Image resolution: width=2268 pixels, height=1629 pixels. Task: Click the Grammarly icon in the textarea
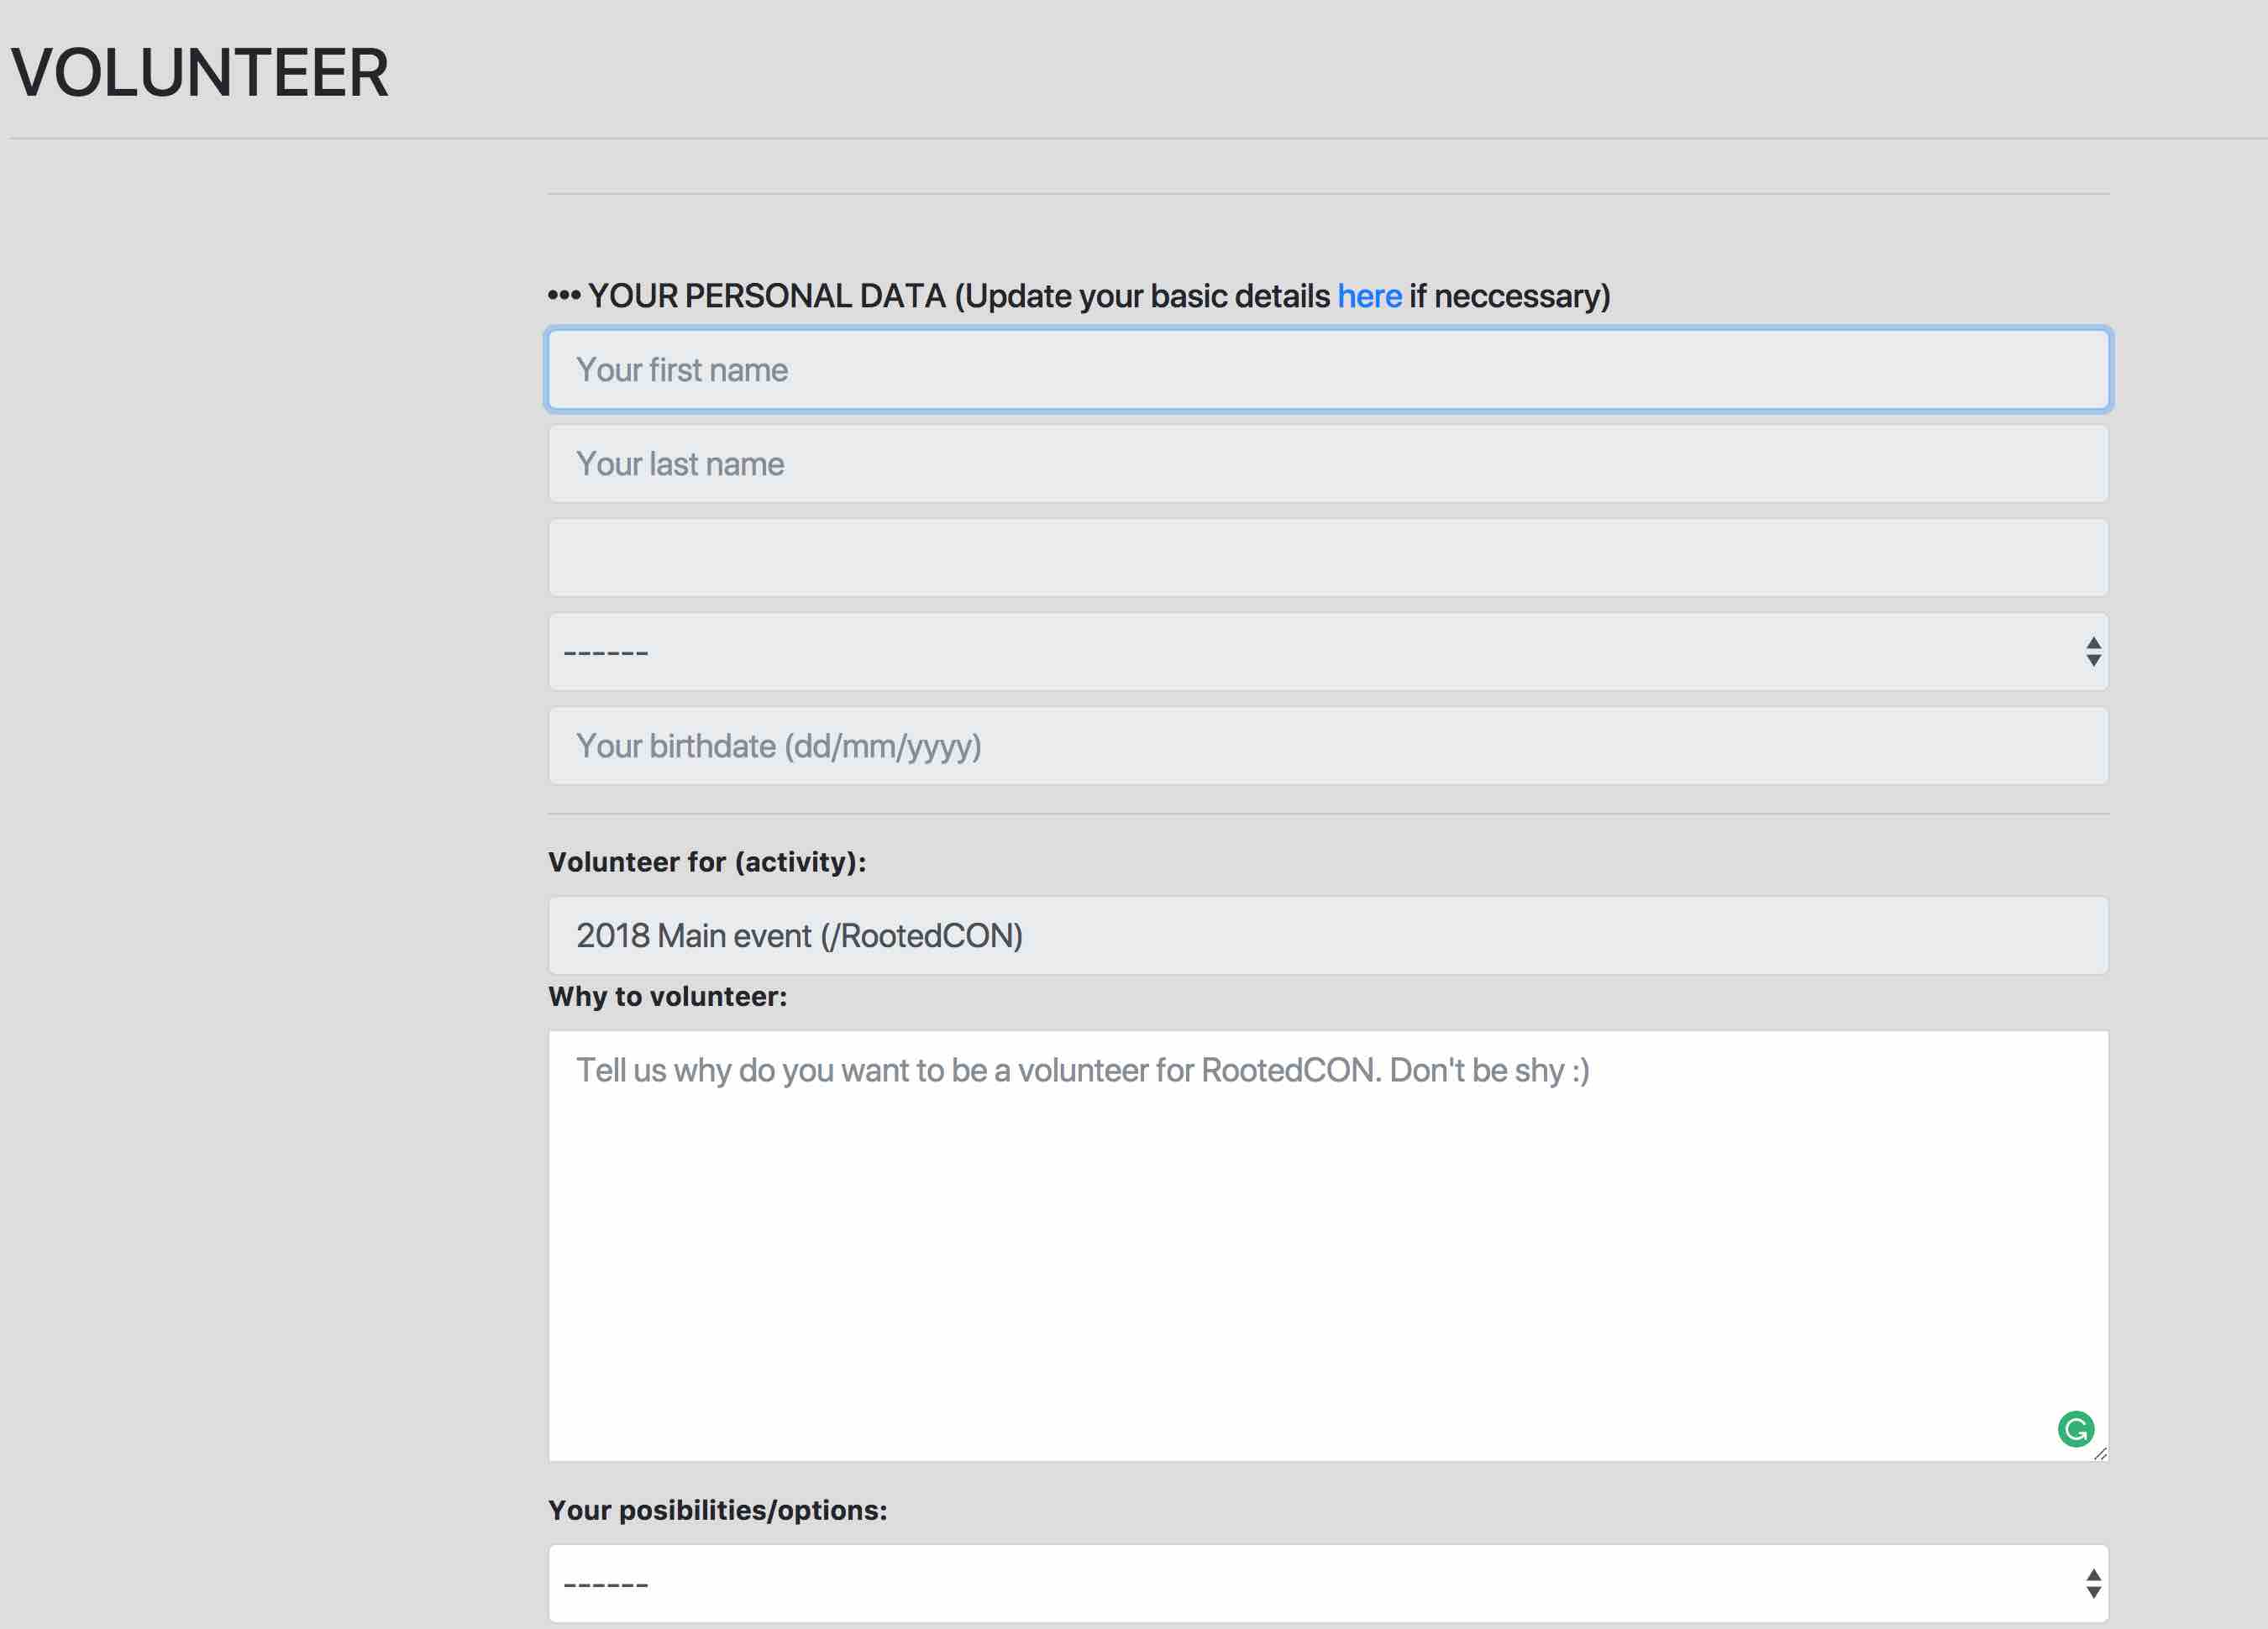pyautogui.click(x=2076, y=1428)
